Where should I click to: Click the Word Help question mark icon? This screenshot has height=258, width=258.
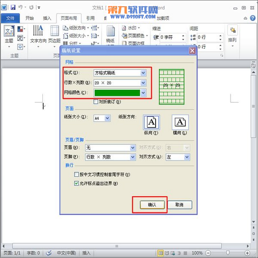tap(253, 18)
